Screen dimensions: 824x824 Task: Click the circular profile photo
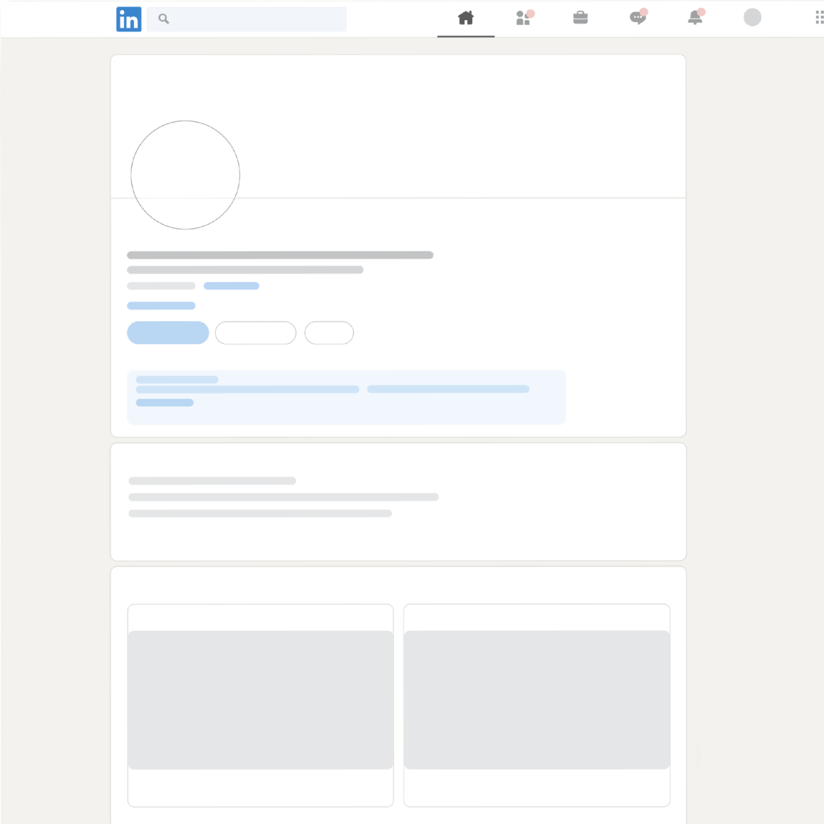[x=185, y=175]
